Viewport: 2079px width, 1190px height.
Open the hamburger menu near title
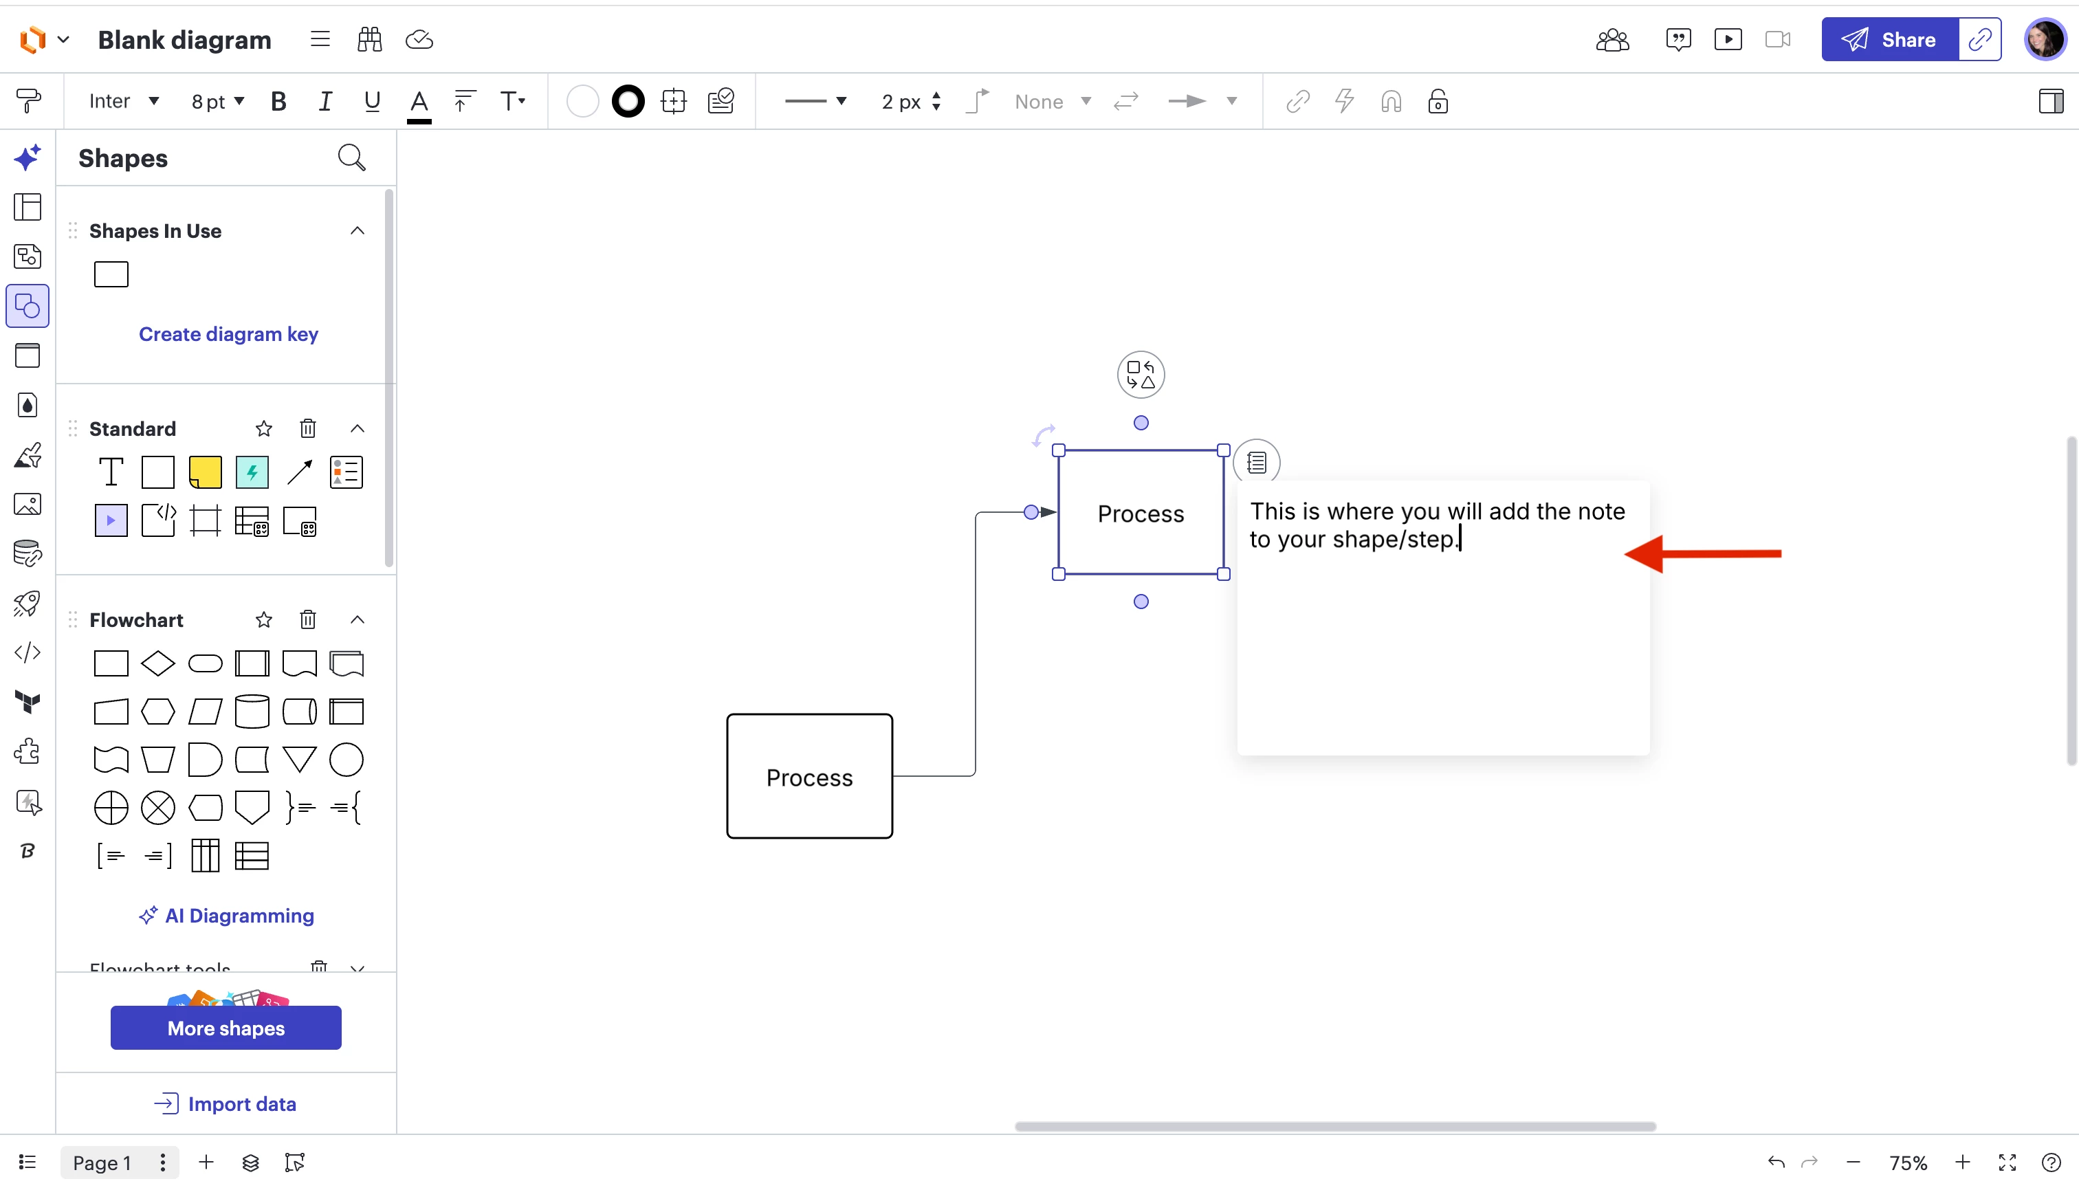[x=320, y=39]
